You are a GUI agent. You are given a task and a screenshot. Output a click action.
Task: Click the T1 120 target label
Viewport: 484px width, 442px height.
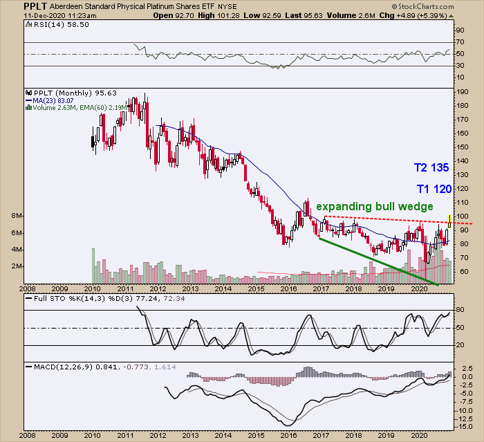coord(433,188)
